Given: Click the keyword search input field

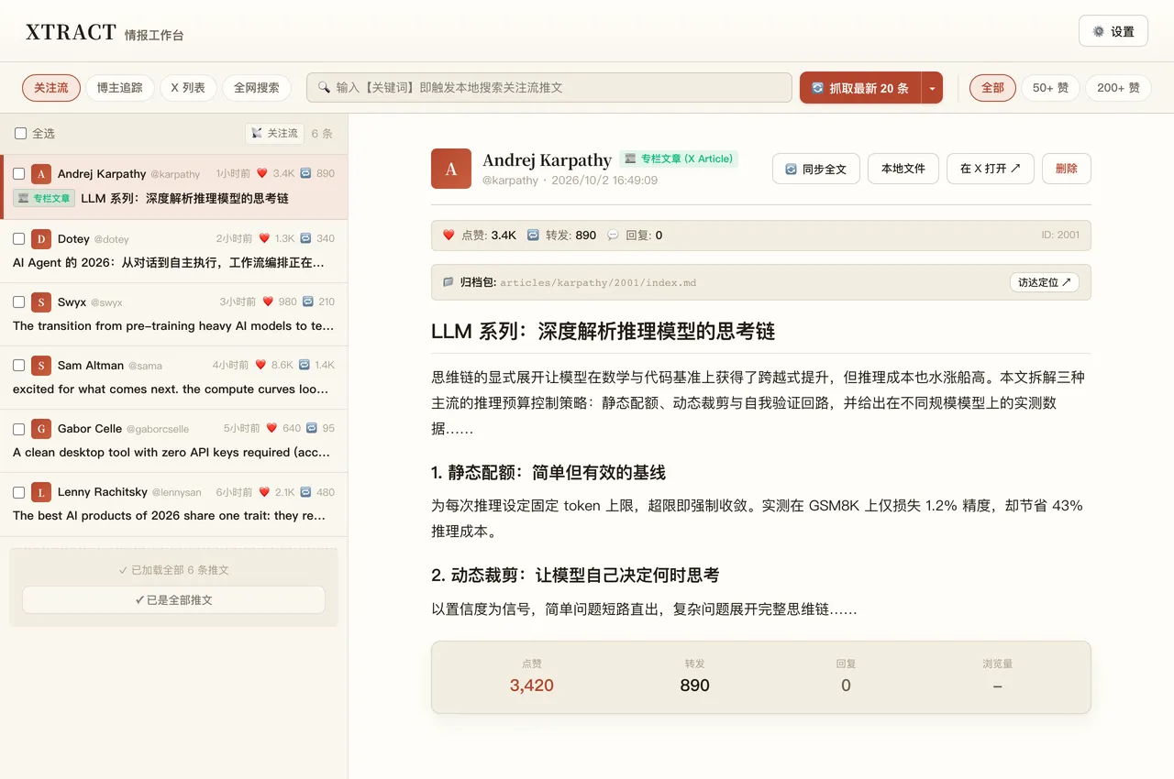Looking at the screenshot, I should (549, 88).
